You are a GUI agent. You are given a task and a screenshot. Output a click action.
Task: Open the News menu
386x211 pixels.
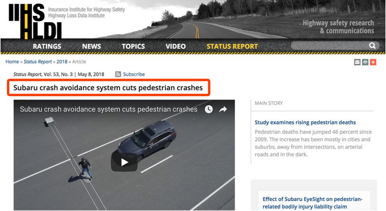[x=92, y=46]
